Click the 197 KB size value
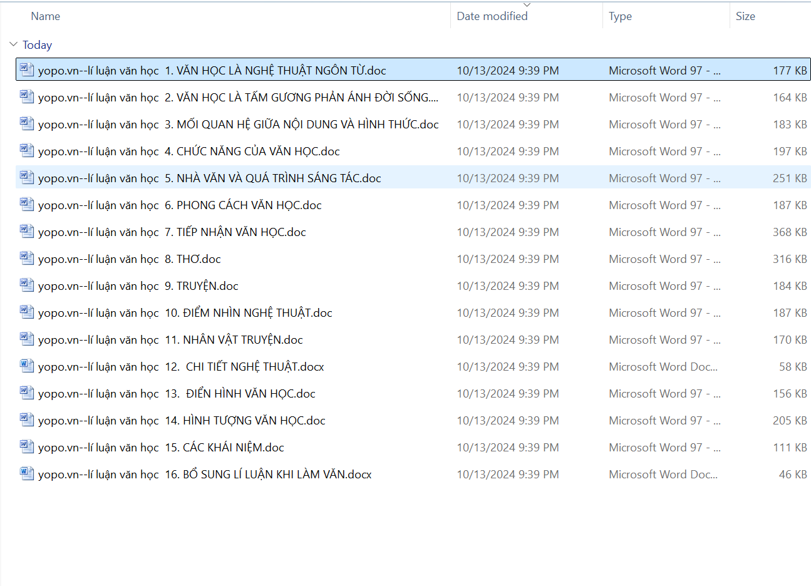The width and height of the screenshot is (811, 586). point(790,152)
